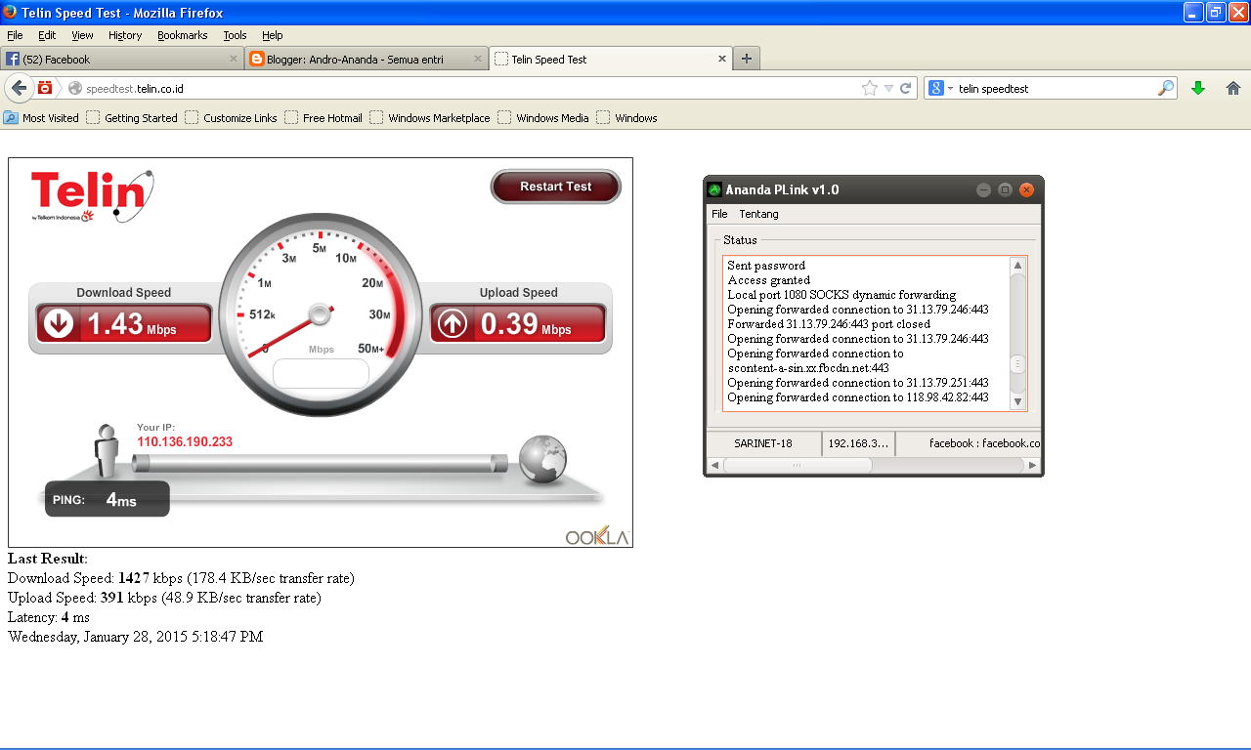
Task: Open the Edit menu in Firefox
Action: tap(47, 35)
